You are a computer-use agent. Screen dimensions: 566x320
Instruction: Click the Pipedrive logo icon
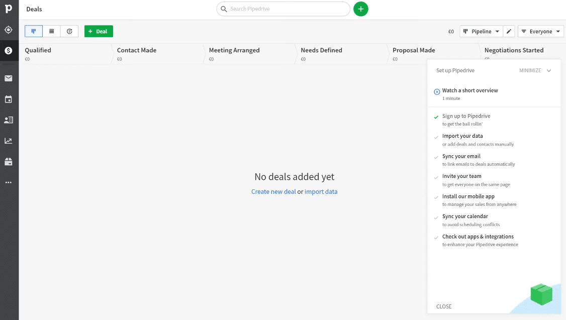(x=9, y=9)
